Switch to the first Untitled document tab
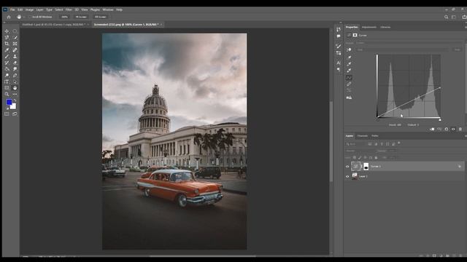 coord(54,25)
